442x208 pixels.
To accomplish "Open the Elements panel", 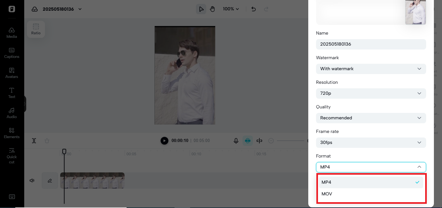I will [x=11, y=133].
